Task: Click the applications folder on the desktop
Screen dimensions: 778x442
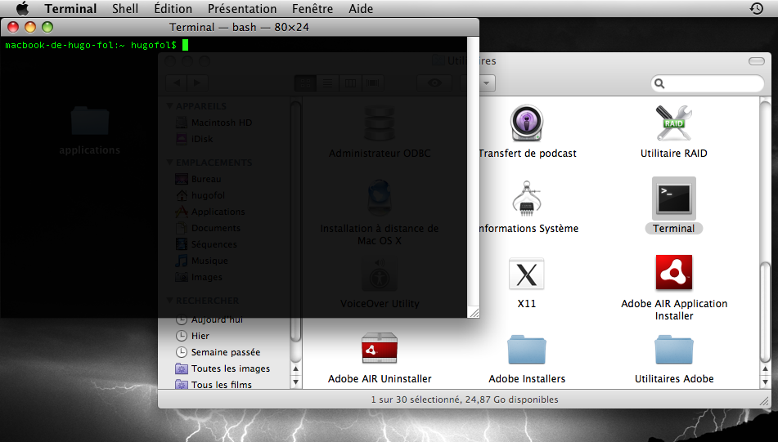Action: tap(89, 122)
